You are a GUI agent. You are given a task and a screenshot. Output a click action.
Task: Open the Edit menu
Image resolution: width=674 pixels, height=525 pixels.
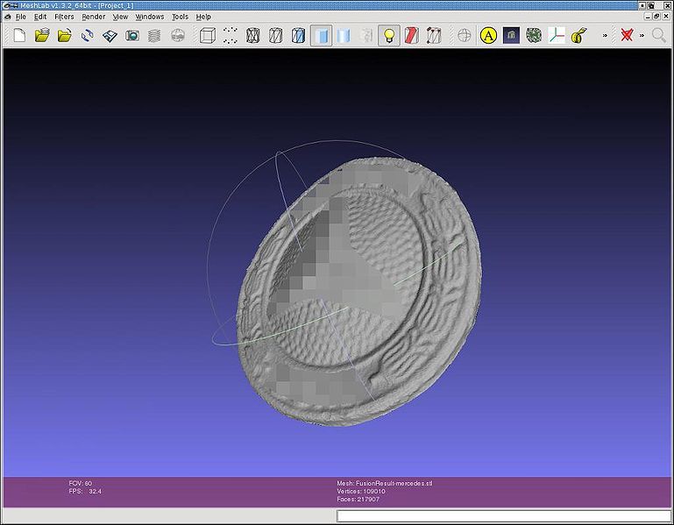coord(40,17)
